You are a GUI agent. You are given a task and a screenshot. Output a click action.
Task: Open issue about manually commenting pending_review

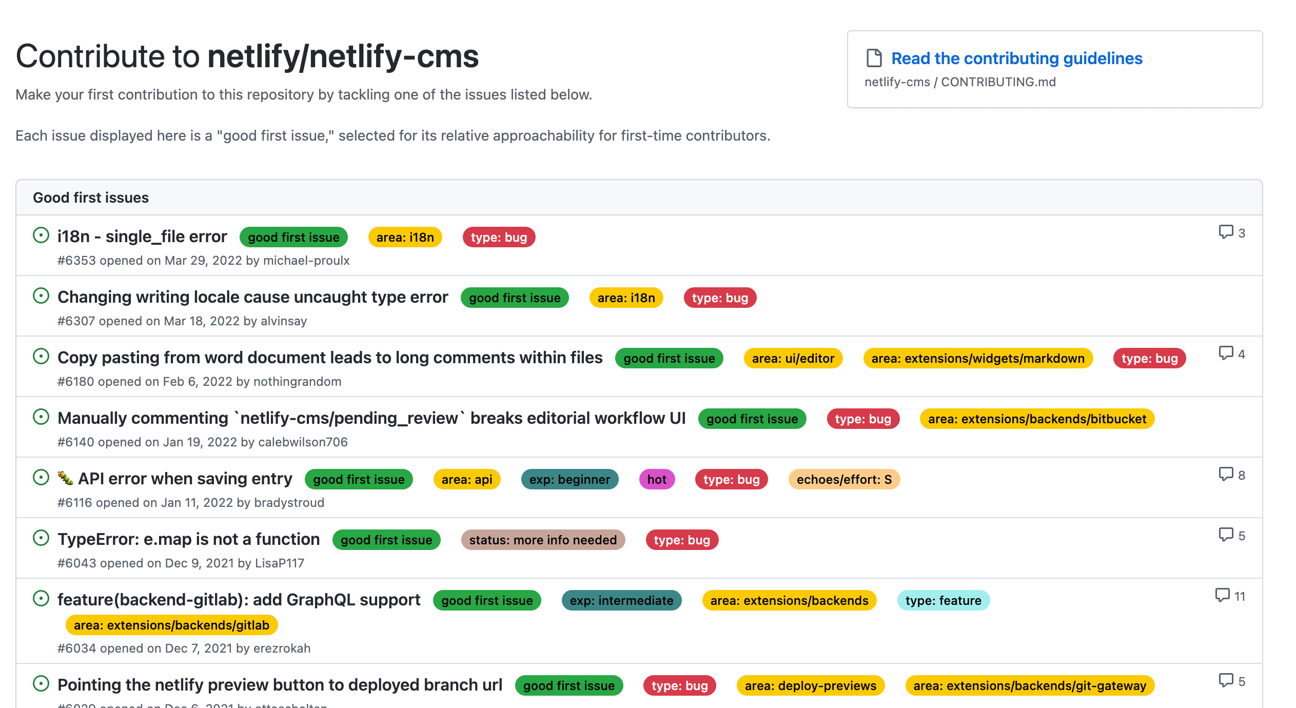(371, 418)
